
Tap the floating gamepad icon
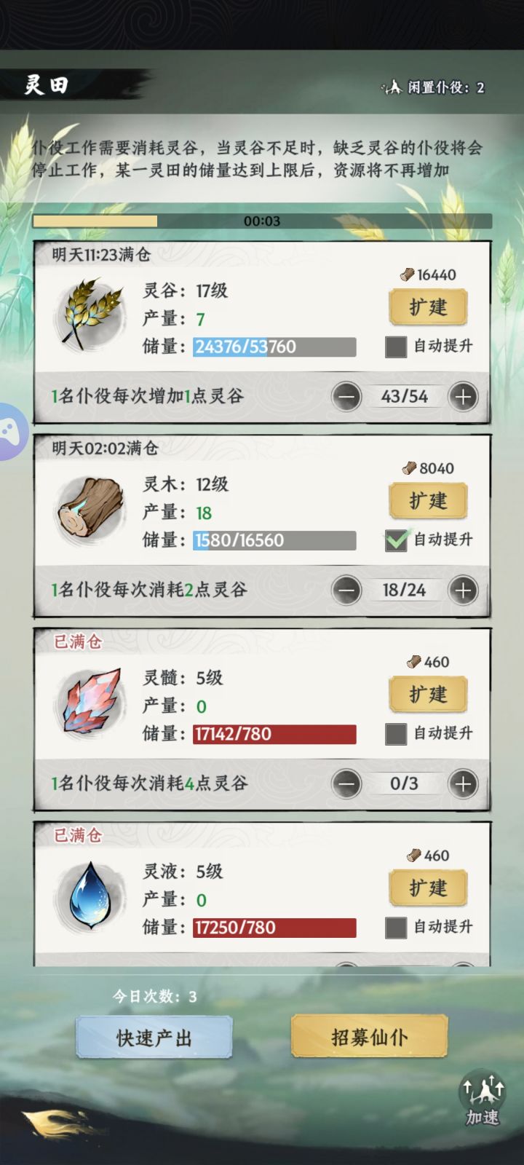pyautogui.click(x=10, y=432)
